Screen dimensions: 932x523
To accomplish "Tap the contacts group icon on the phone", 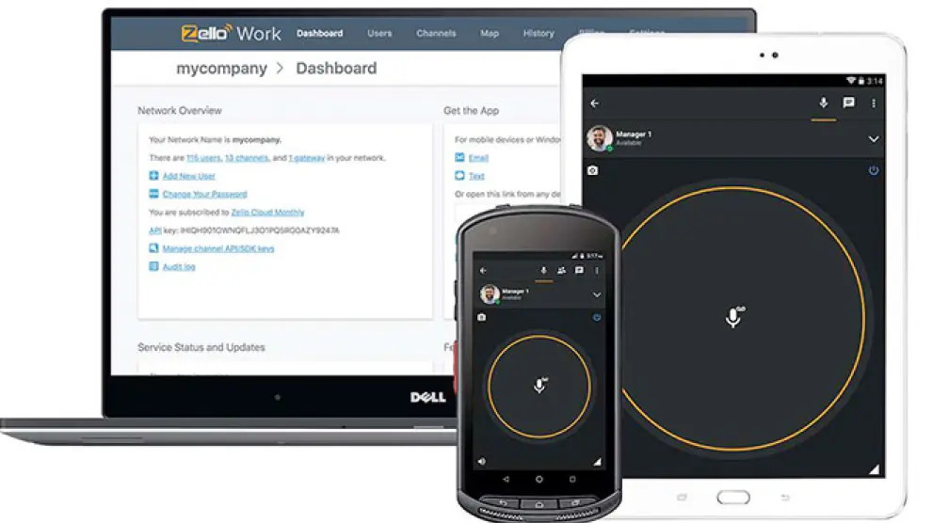I will coord(561,270).
